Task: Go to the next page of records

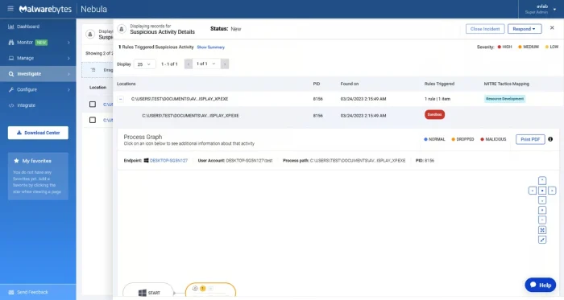Action: point(225,64)
